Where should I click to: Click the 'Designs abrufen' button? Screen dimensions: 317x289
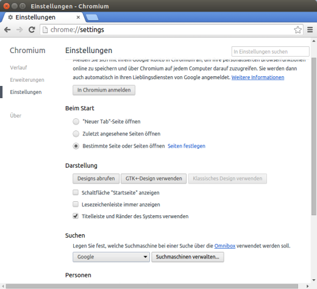pos(96,179)
